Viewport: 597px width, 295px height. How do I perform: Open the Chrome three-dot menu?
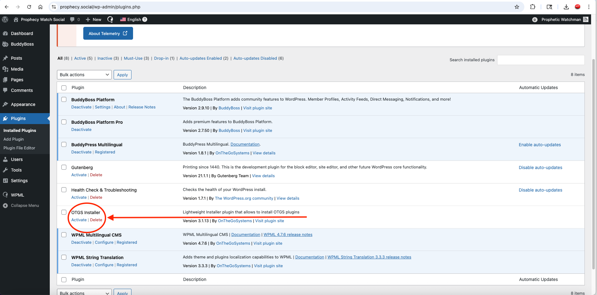tap(589, 7)
